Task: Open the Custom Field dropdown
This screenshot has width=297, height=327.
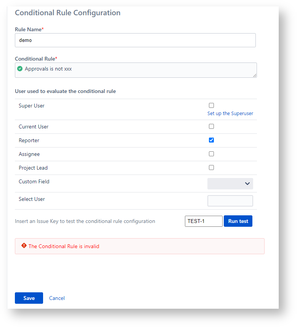Action: [x=230, y=184]
